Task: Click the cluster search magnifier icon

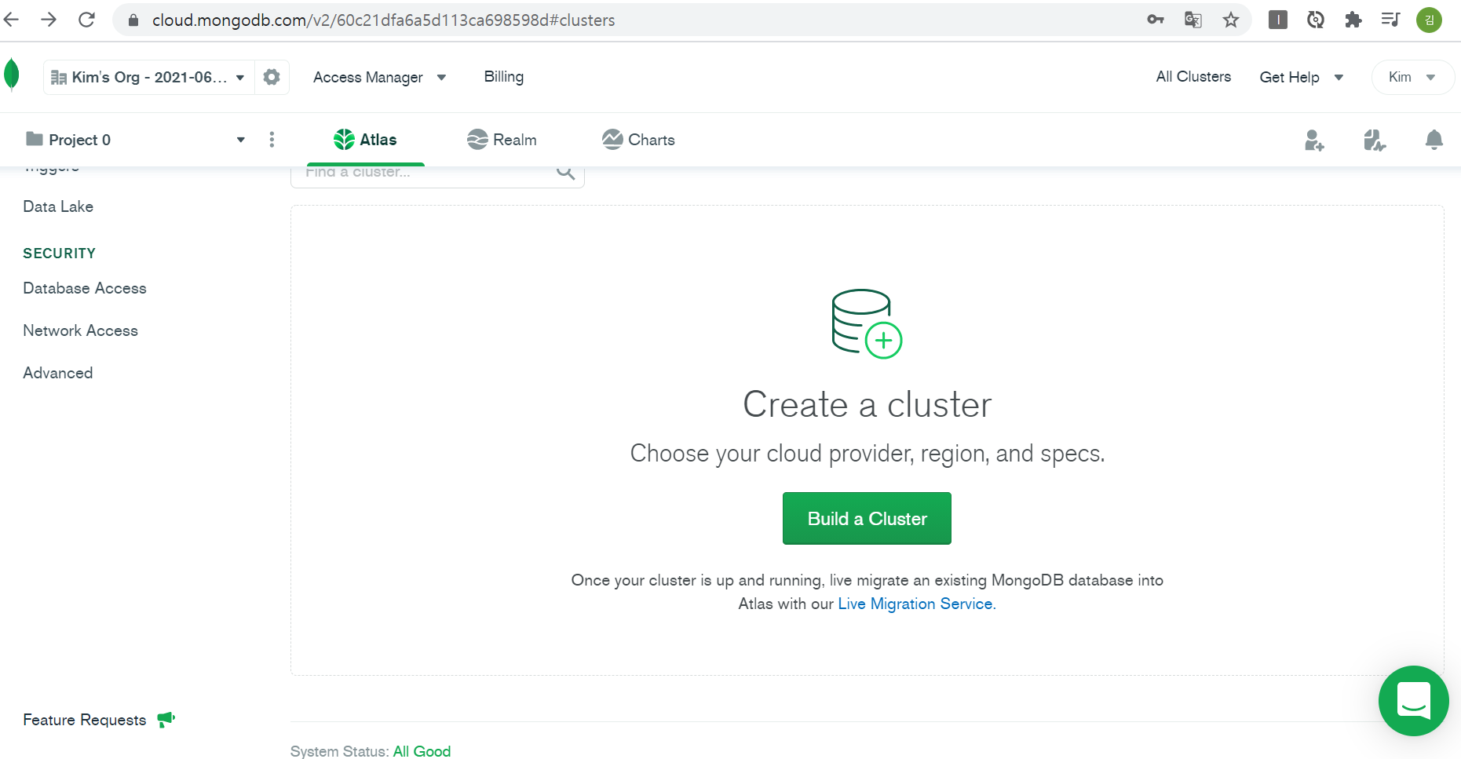Action: [565, 172]
